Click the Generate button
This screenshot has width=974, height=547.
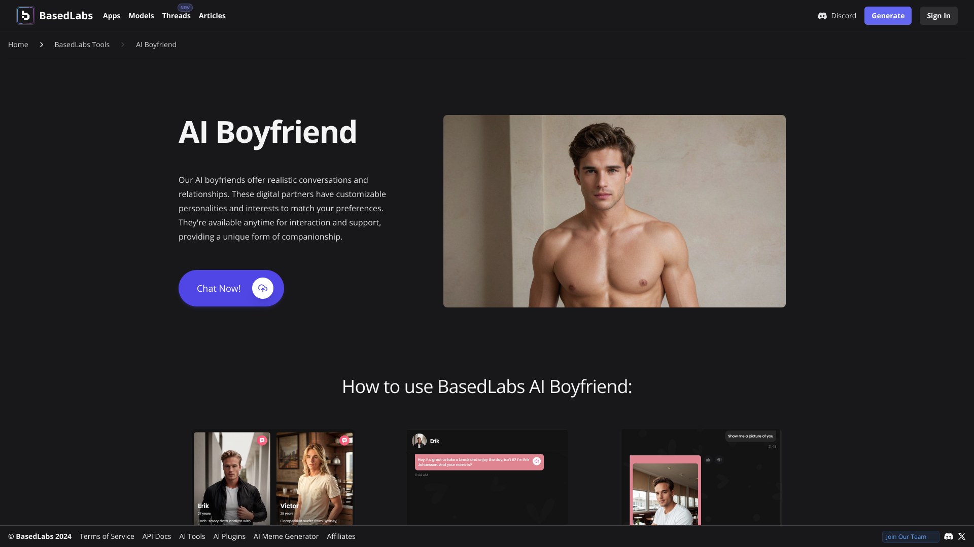[x=888, y=15]
